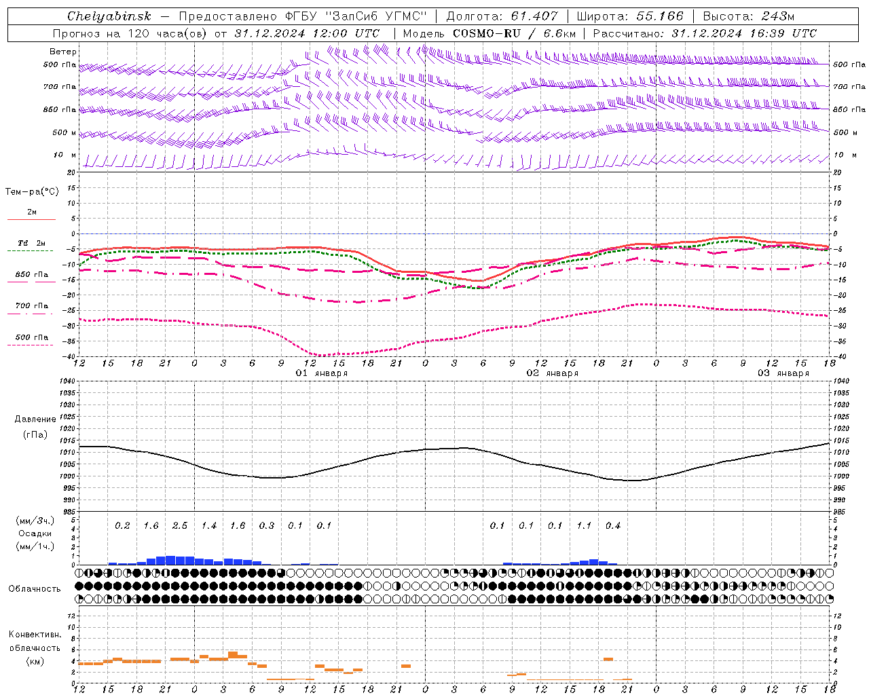Click the 1.1 precipitation amount value
869x695 pixels.
coord(584,525)
